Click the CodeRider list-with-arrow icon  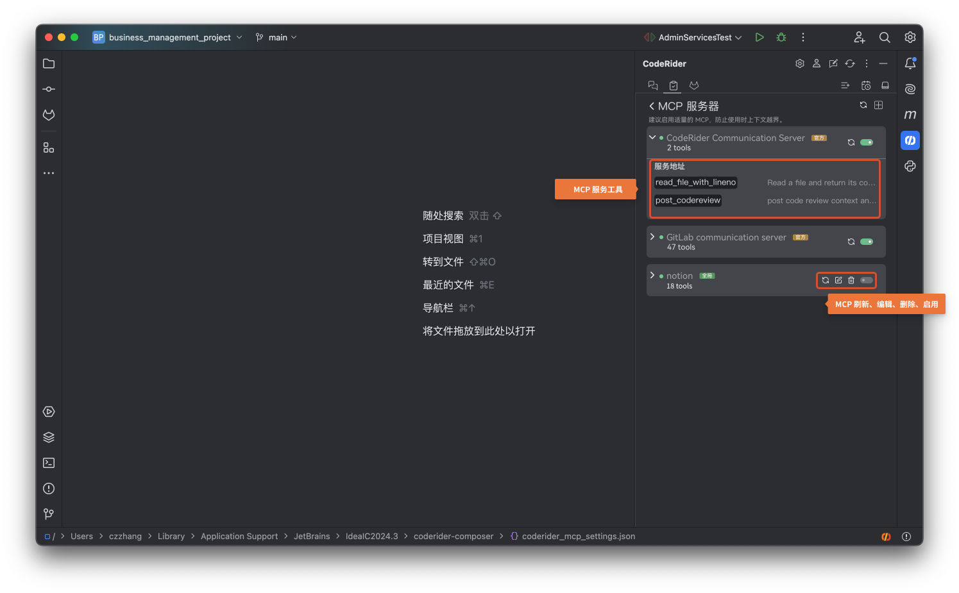pos(845,85)
